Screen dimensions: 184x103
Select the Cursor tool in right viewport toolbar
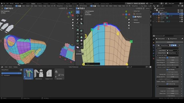click(81, 12)
